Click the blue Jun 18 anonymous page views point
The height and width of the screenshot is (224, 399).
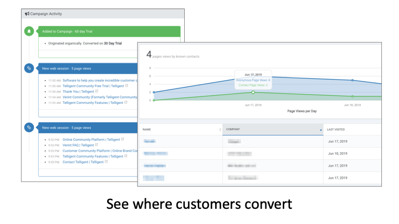[352, 80]
